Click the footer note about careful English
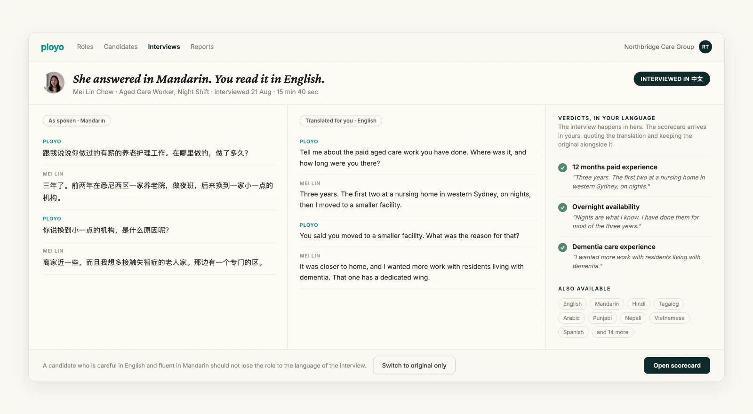Viewport: 753px width, 414px height. [x=204, y=366]
